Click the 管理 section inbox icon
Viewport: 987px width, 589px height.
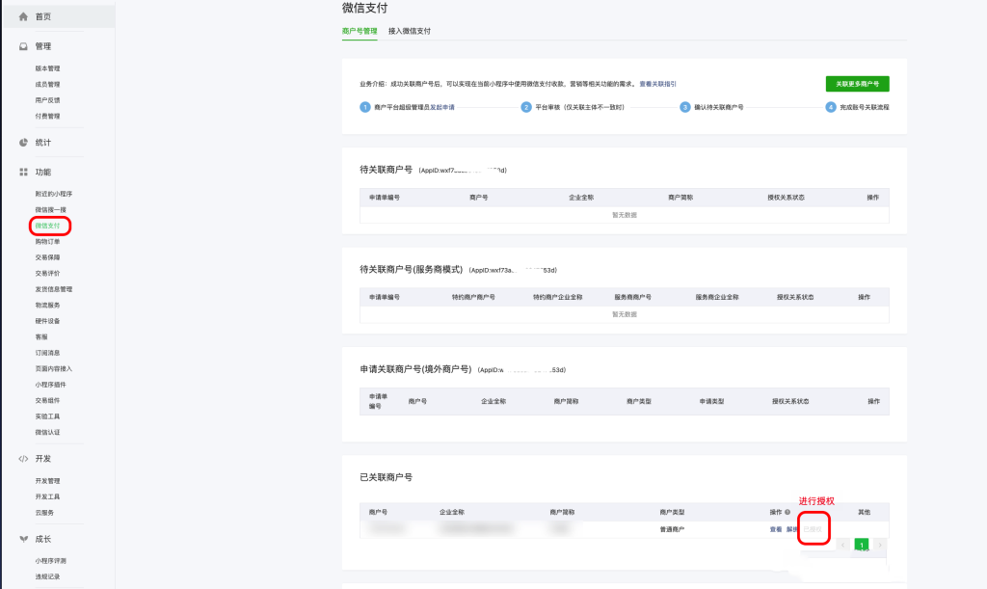click(x=23, y=46)
